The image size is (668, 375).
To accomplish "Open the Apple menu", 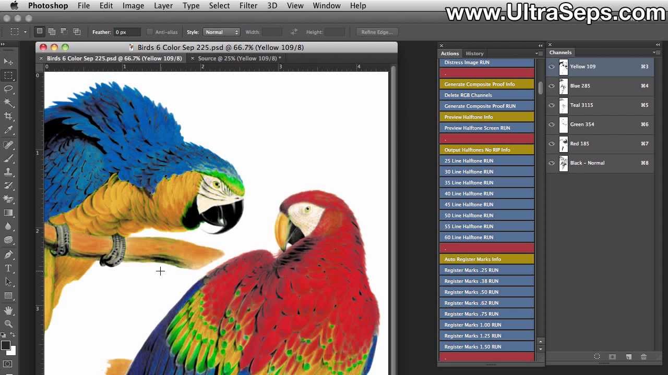I will tap(14, 6).
